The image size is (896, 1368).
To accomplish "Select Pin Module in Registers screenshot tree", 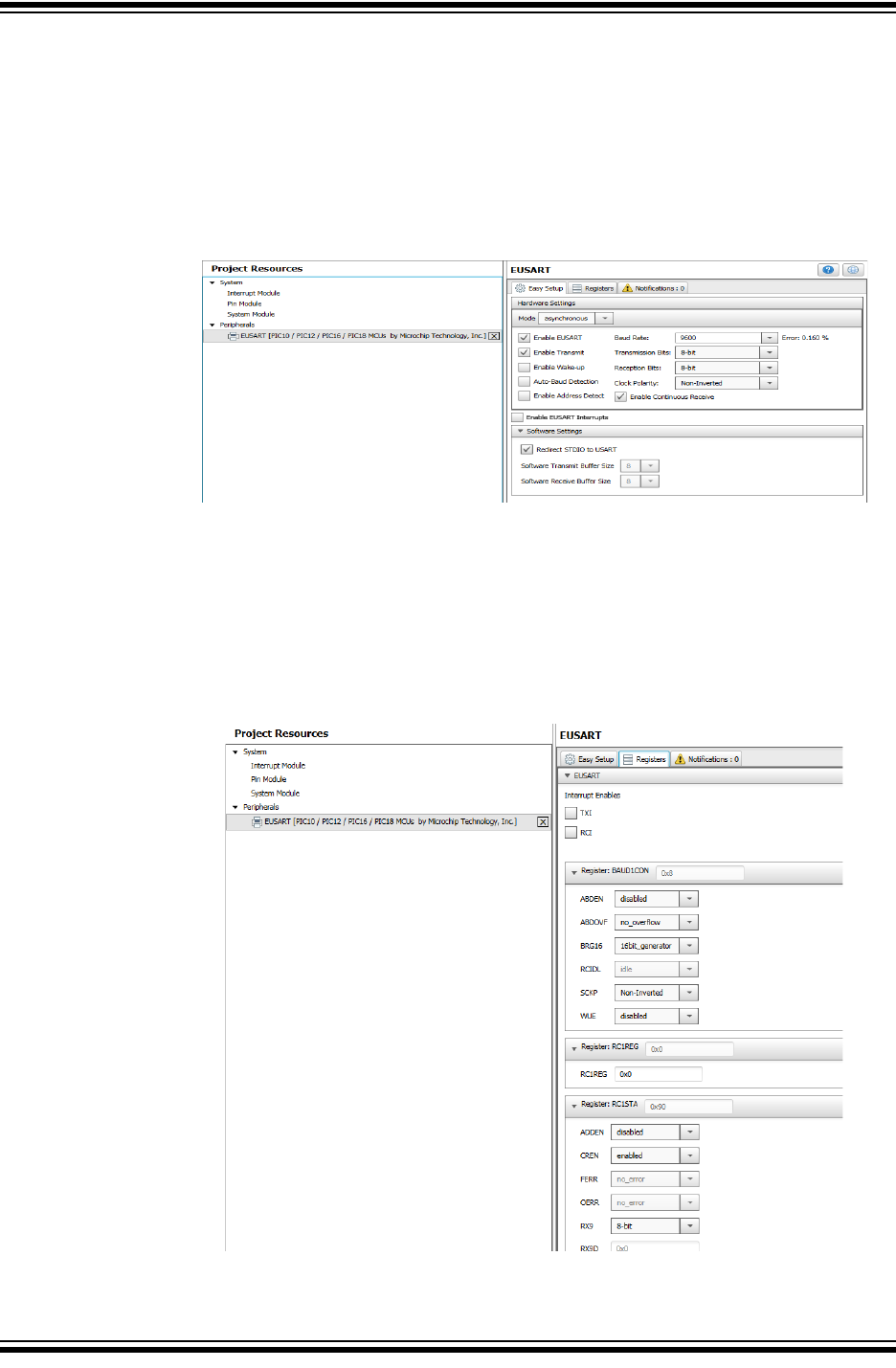I will [x=268, y=779].
